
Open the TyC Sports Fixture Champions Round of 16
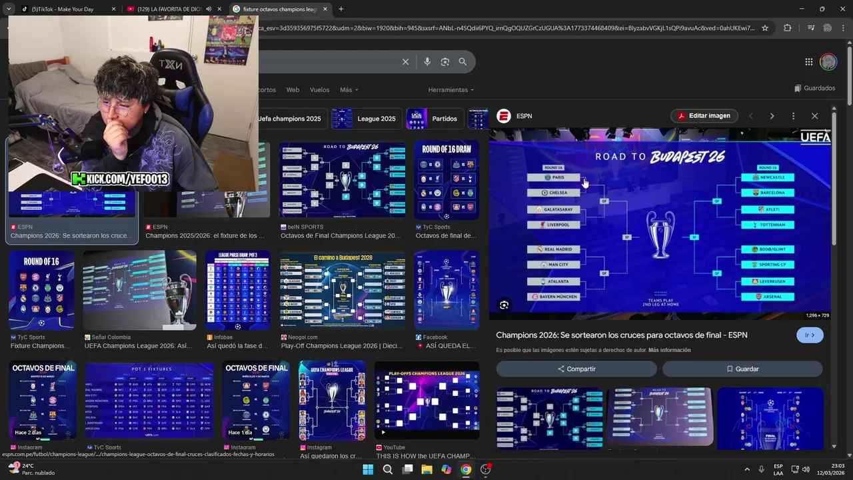click(41, 291)
